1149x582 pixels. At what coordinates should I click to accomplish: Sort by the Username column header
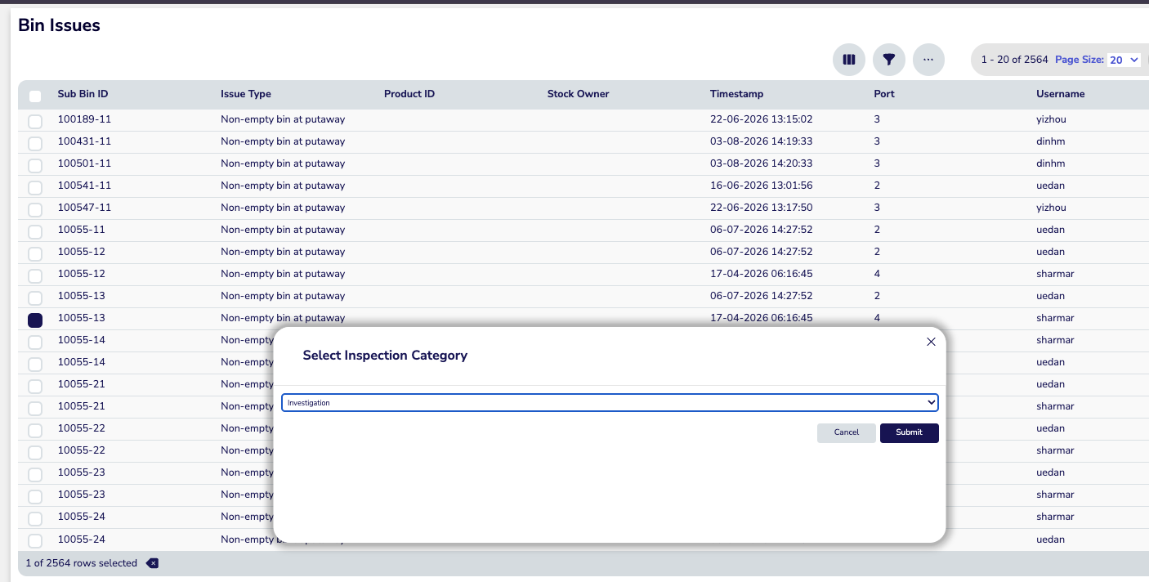pos(1061,94)
